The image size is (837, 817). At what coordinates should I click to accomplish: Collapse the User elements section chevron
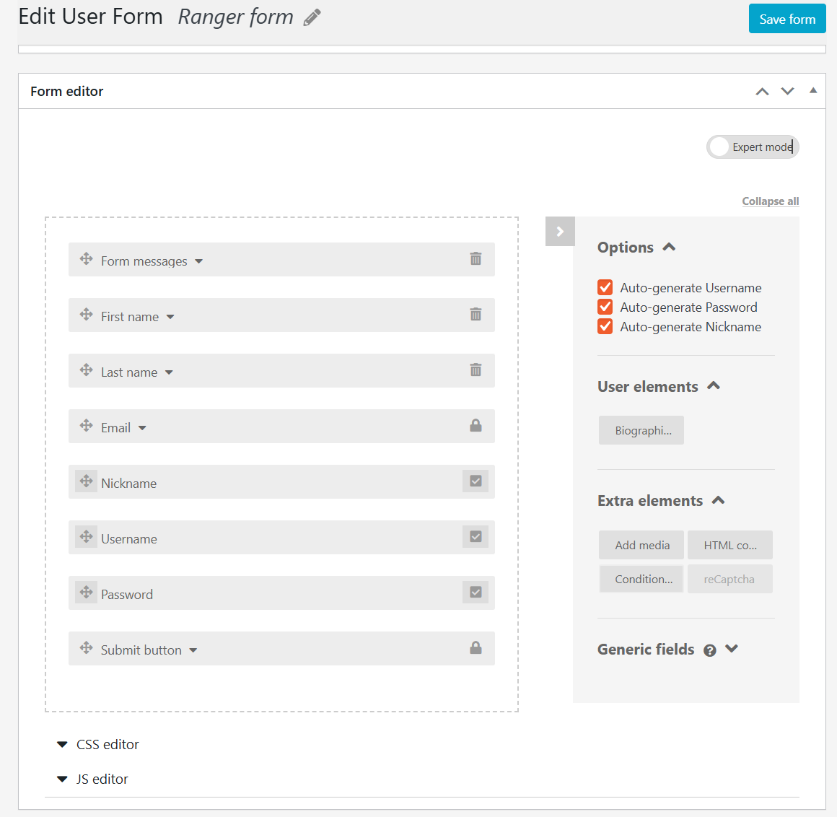click(714, 385)
